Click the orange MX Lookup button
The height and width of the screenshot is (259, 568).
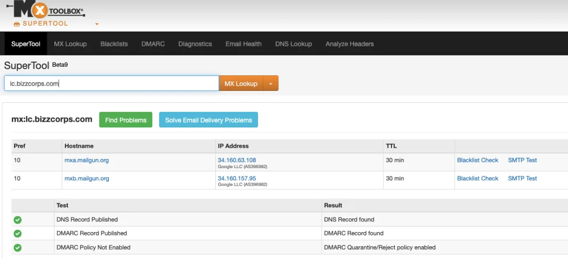[x=241, y=83]
